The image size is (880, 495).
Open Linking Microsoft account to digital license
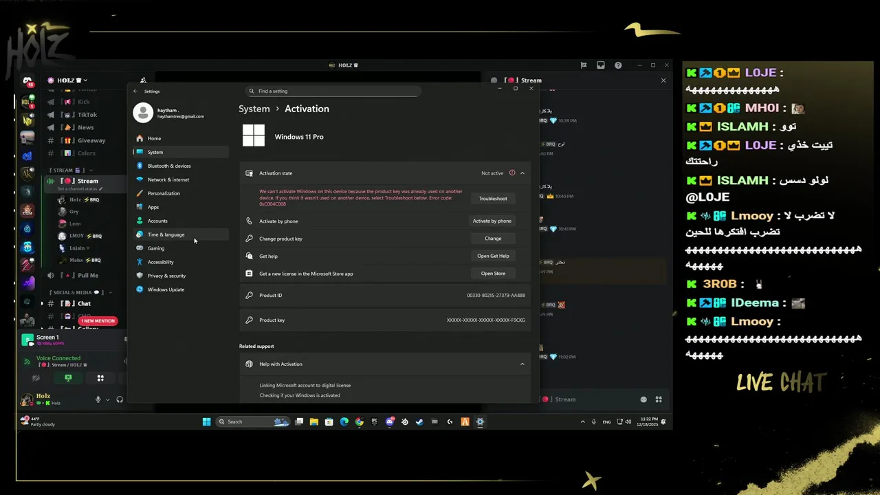tap(305, 386)
